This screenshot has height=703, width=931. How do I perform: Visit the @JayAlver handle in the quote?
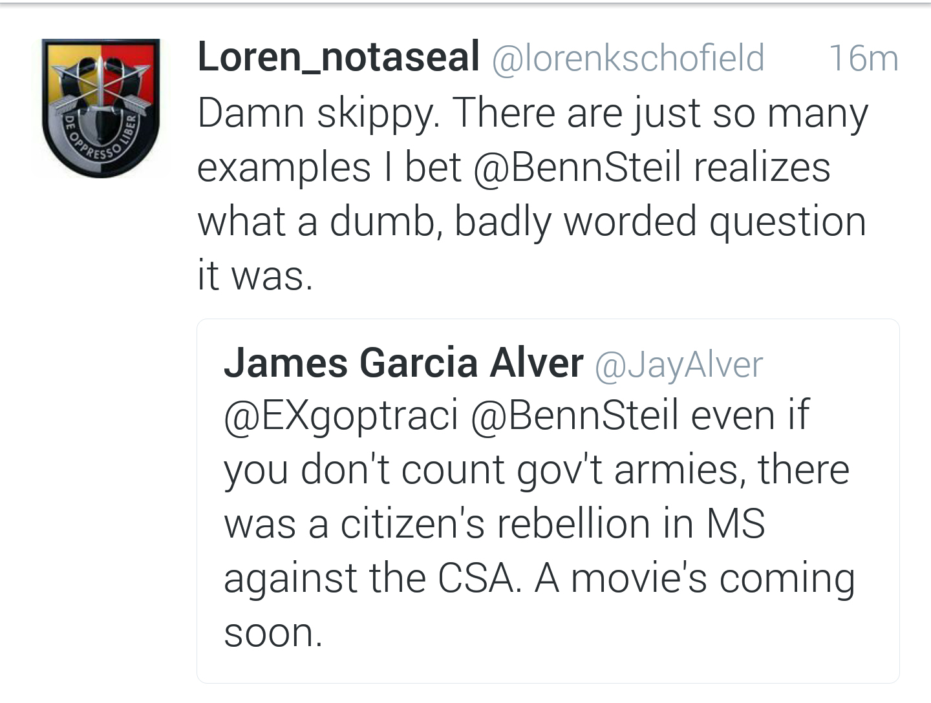pyautogui.click(x=678, y=364)
